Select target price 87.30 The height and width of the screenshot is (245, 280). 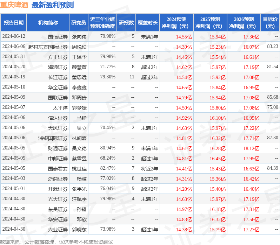(273, 138)
